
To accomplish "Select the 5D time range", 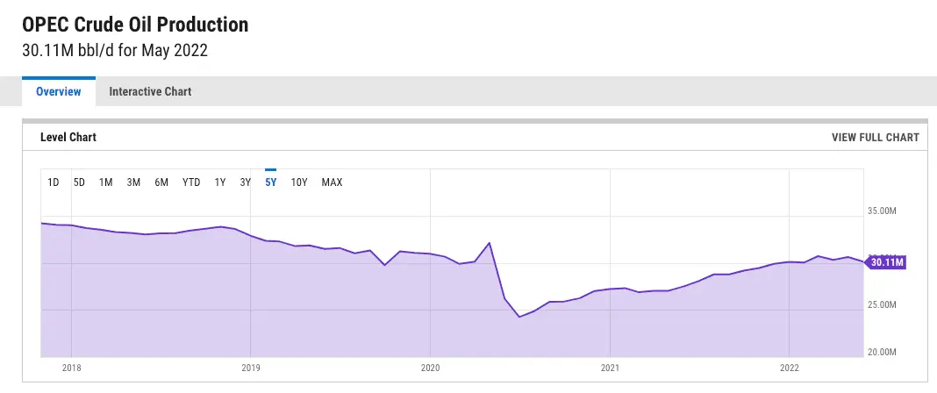I will pyautogui.click(x=79, y=182).
